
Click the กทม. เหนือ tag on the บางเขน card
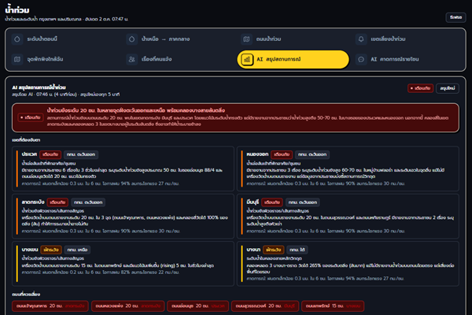77,250
